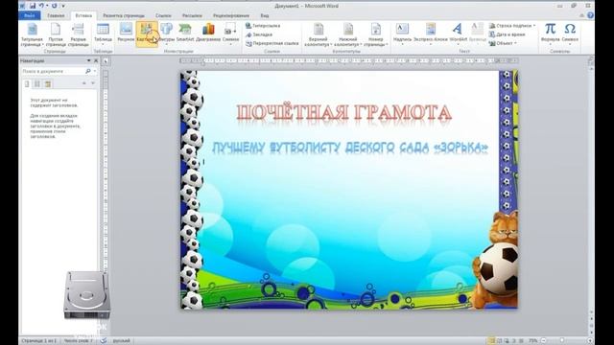Switch to the Home (Главная) tab

[56, 15]
